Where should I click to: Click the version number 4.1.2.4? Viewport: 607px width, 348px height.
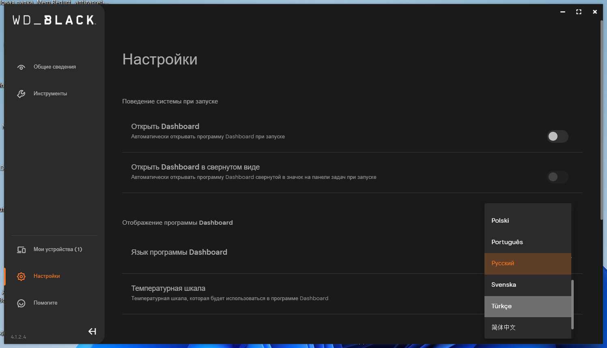pyautogui.click(x=18, y=337)
